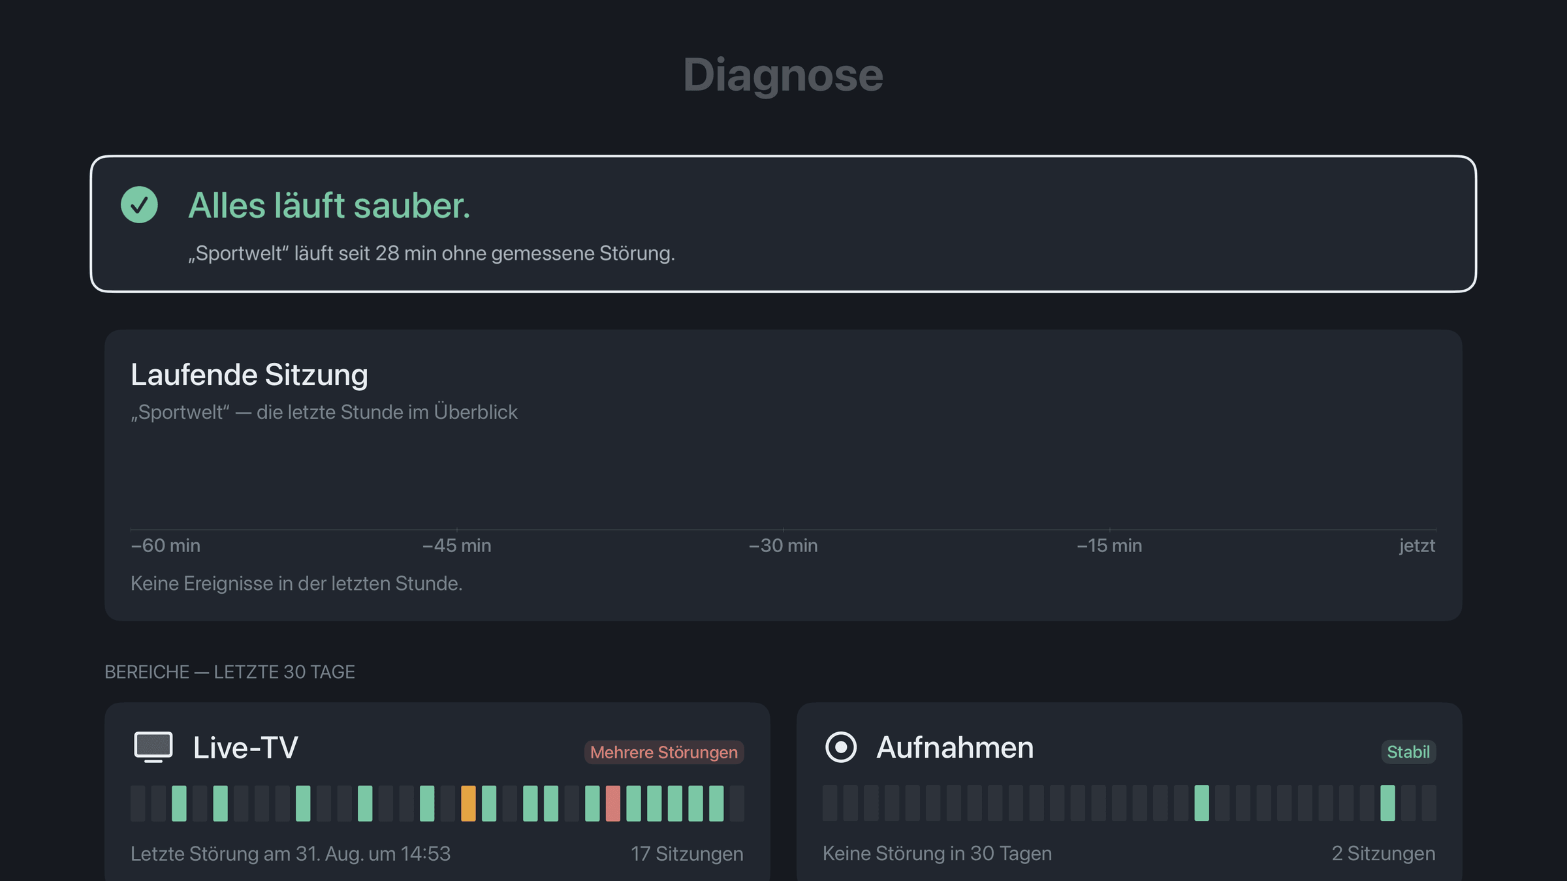The height and width of the screenshot is (881, 1567).
Task: Click the '–30 min' timeline label
Action: tap(783, 546)
